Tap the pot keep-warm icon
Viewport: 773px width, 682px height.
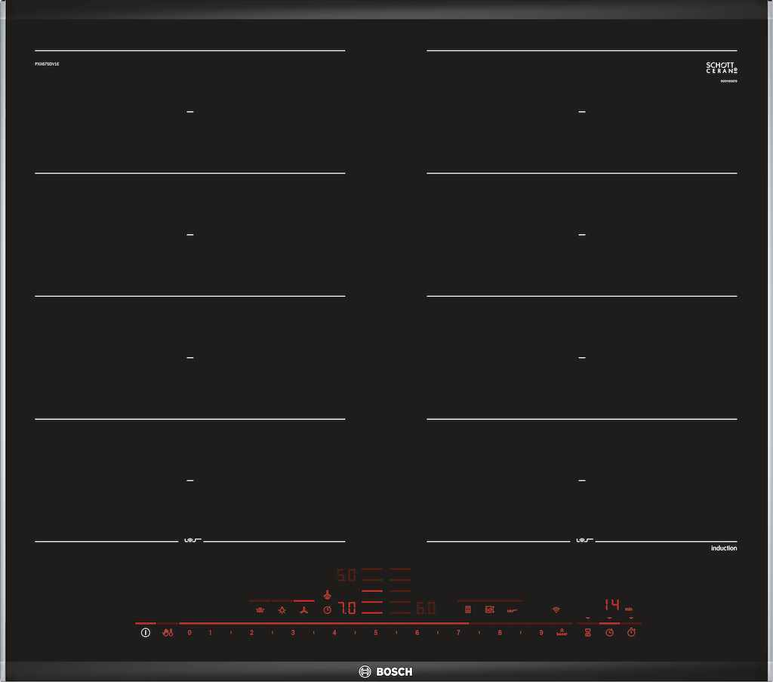coord(260,610)
